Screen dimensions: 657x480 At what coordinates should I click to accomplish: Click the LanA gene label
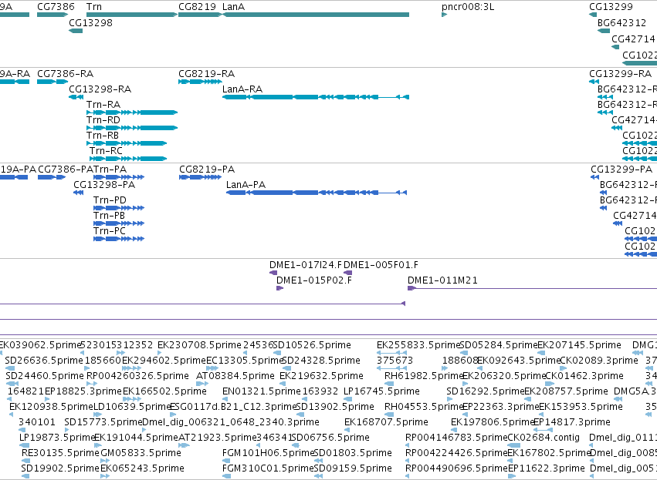233,7
